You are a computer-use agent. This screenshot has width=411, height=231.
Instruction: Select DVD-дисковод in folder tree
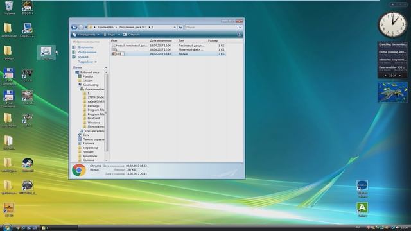tap(92, 131)
